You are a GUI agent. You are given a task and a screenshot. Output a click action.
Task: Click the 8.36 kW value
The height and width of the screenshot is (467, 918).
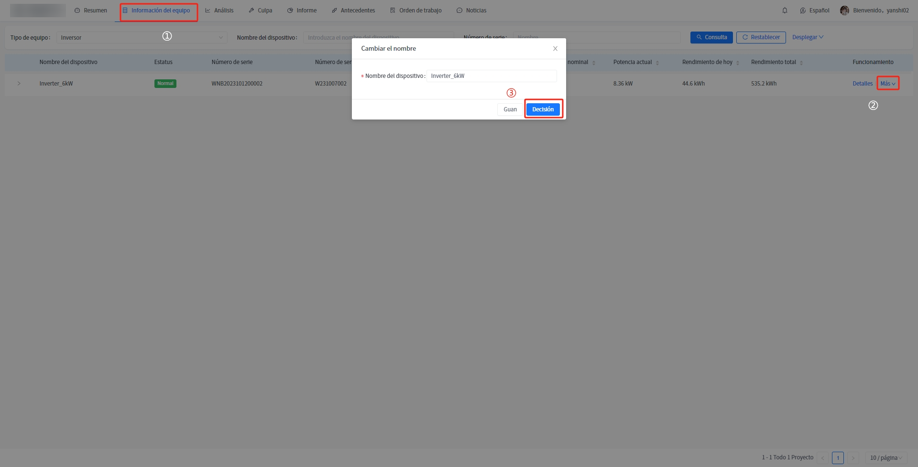(623, 84)
